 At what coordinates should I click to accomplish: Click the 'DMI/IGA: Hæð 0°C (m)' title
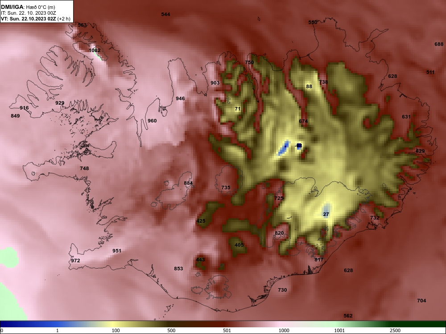pos(28,7)
